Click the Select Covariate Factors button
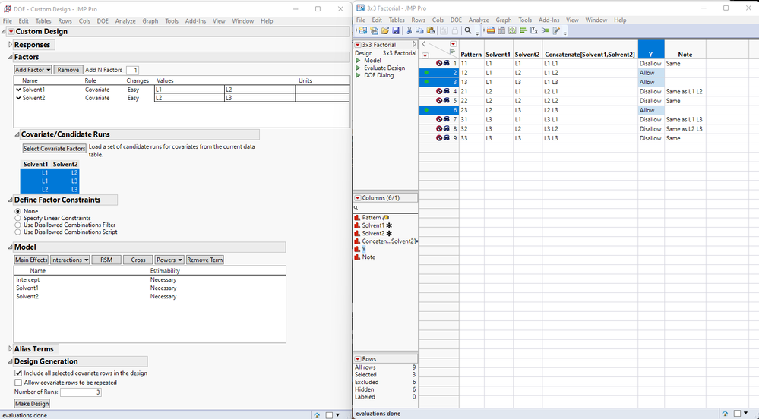The width and height of the screenshot is (759, 419). [54, 149]
